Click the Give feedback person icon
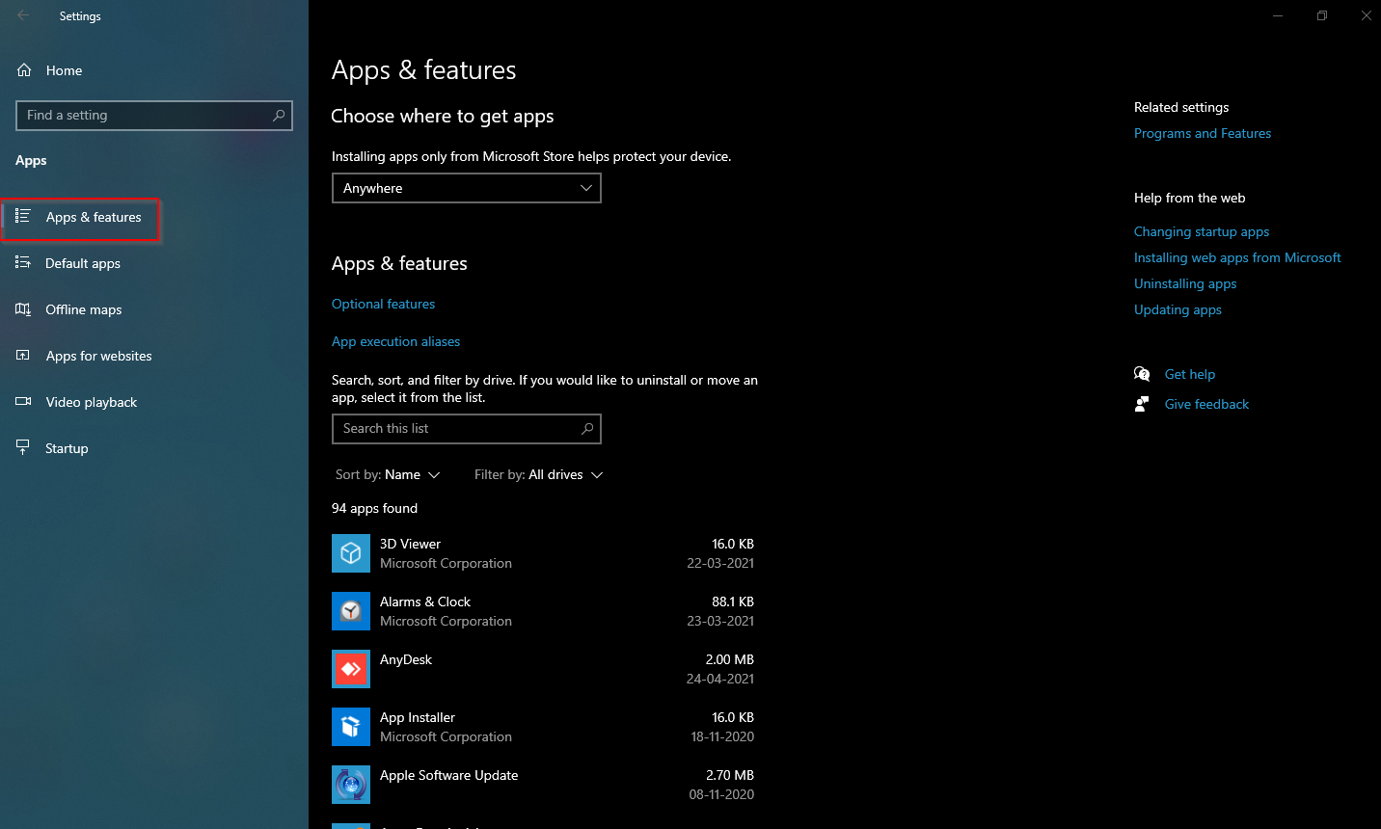 click(1142, 404)
